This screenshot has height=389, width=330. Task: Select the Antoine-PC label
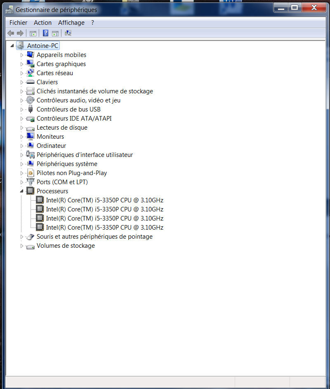pyautogui.click(x=42, y=46)
